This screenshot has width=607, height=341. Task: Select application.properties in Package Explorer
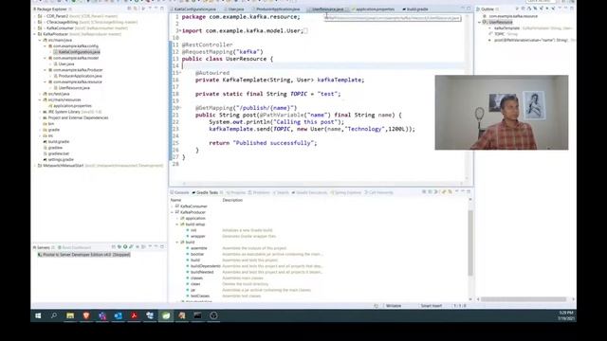[x=72, y=105]
